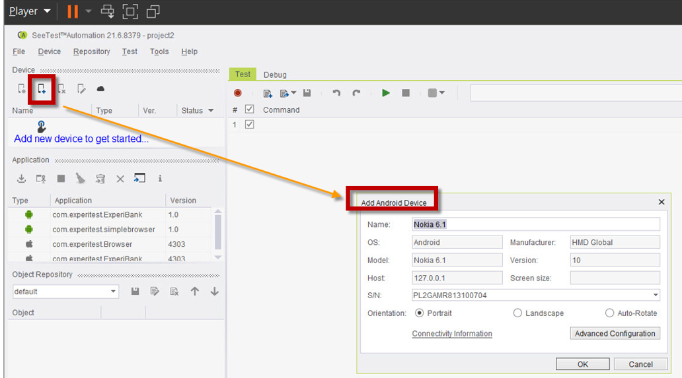
Task: Click OK in Add Android Device dialog
Action: coord(582,364)
